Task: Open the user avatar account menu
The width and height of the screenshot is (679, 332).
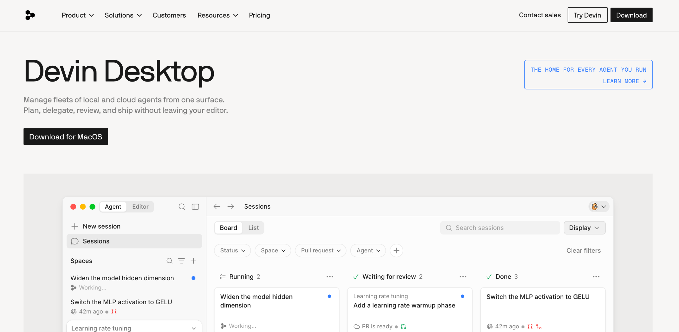Action: click(x=599, y=207)
